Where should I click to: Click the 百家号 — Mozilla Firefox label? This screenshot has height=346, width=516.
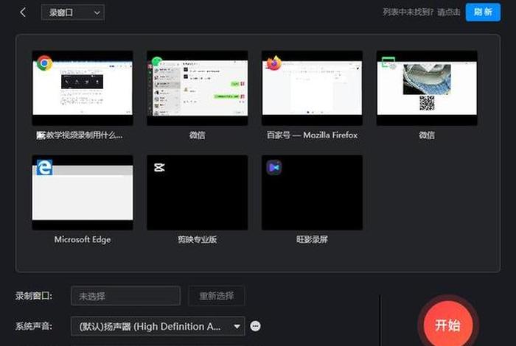(x=312, y=135)
